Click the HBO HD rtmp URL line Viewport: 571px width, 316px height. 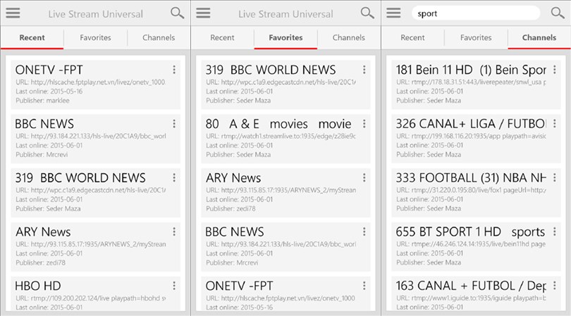(x=91, y=298)
